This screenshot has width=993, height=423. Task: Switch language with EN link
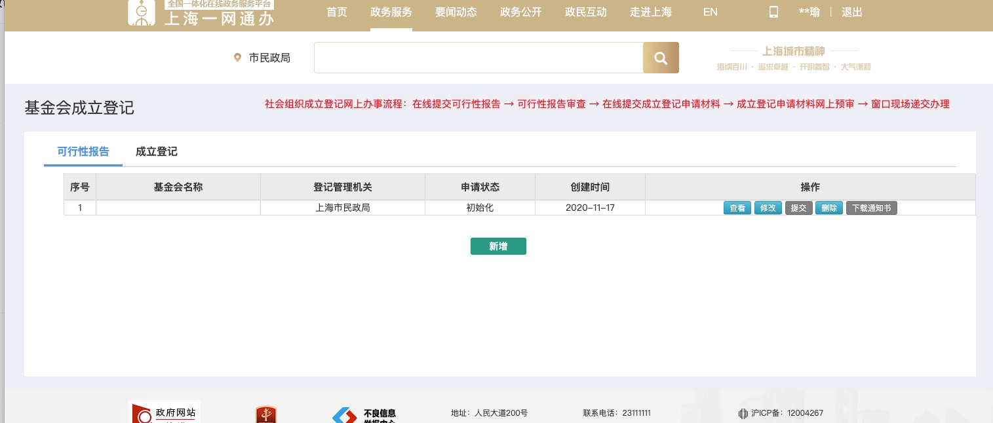710,12
